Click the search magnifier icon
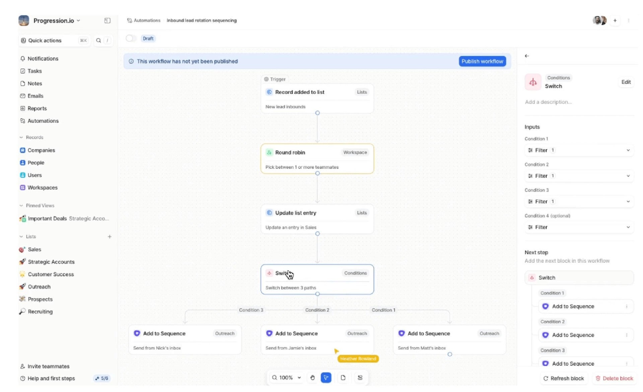This screenshot has width=643, height=392. (x=98, y=40)
